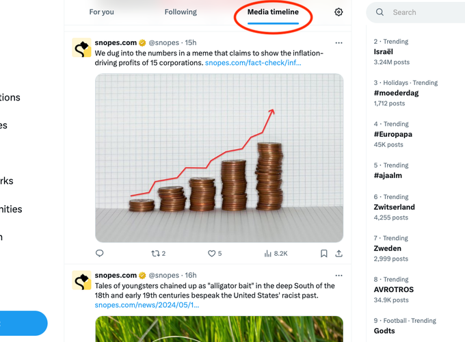Repost the inflation profits post
Viewport: 465px width, 342px height.
[x=159, y=253]
